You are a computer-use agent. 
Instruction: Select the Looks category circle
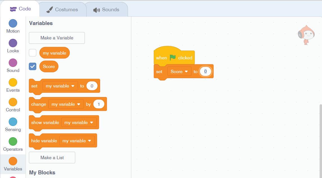[13, 43]
